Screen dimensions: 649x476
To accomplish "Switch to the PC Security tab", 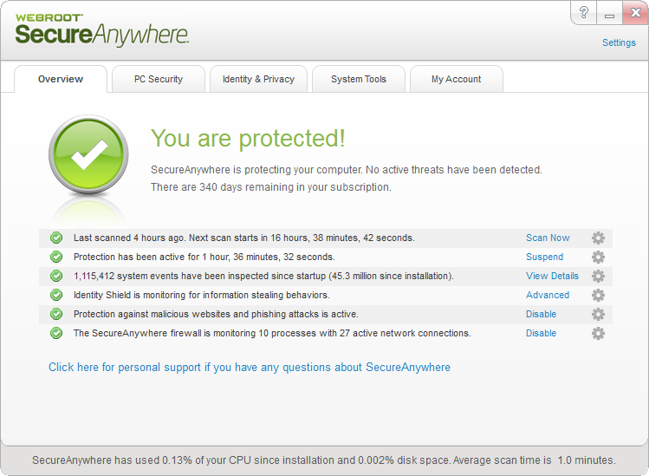I will click(x=158, y=79).
